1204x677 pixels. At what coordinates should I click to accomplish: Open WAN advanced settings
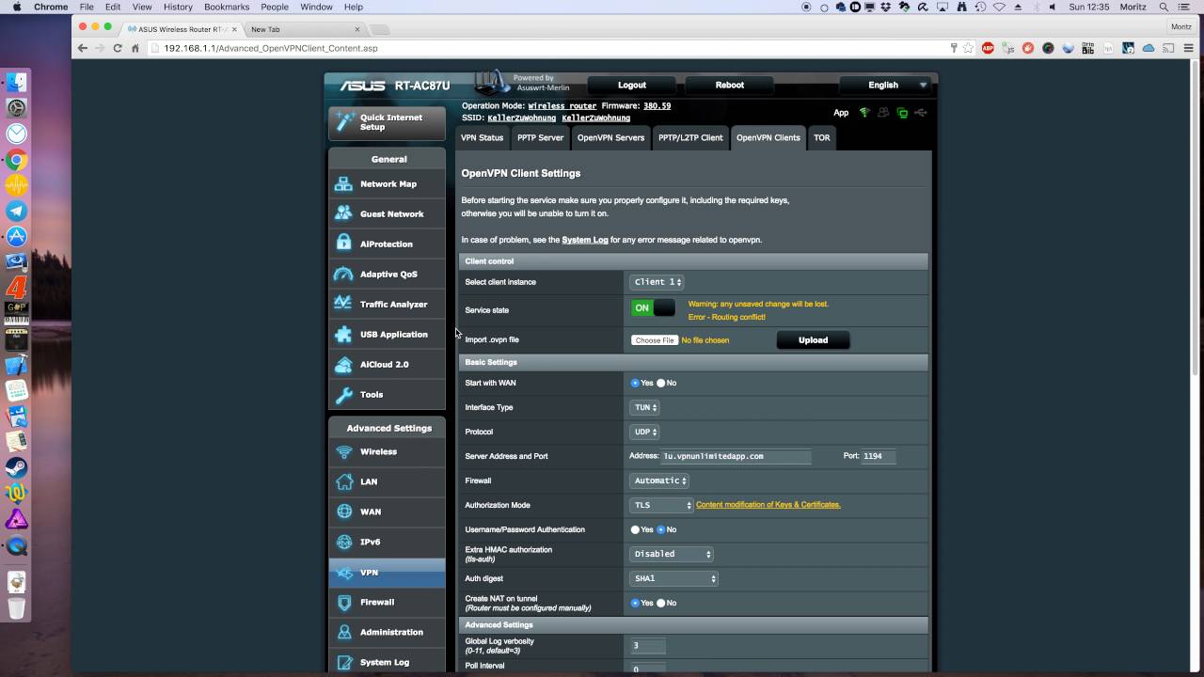coord(387,512)
